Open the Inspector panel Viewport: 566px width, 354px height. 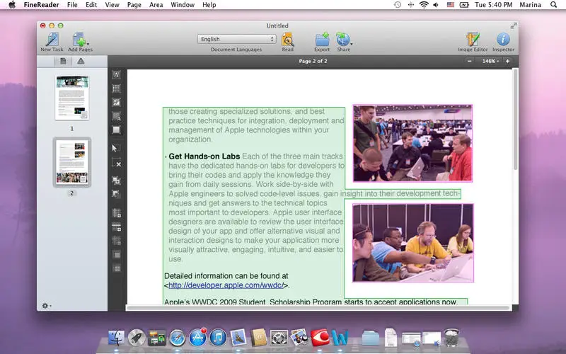[503, 39]
